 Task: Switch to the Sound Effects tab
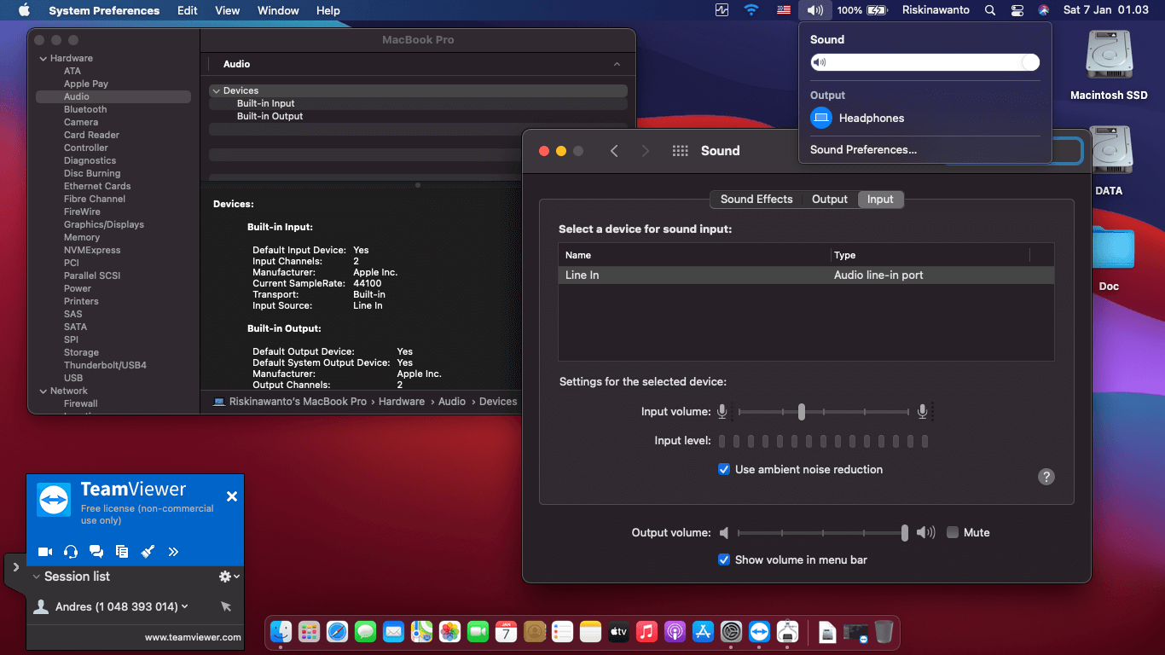pos(756,200)
